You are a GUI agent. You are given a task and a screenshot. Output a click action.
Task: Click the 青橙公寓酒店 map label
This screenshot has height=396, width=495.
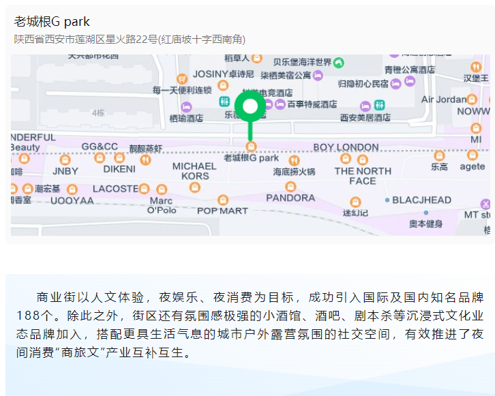pos(410,70)
